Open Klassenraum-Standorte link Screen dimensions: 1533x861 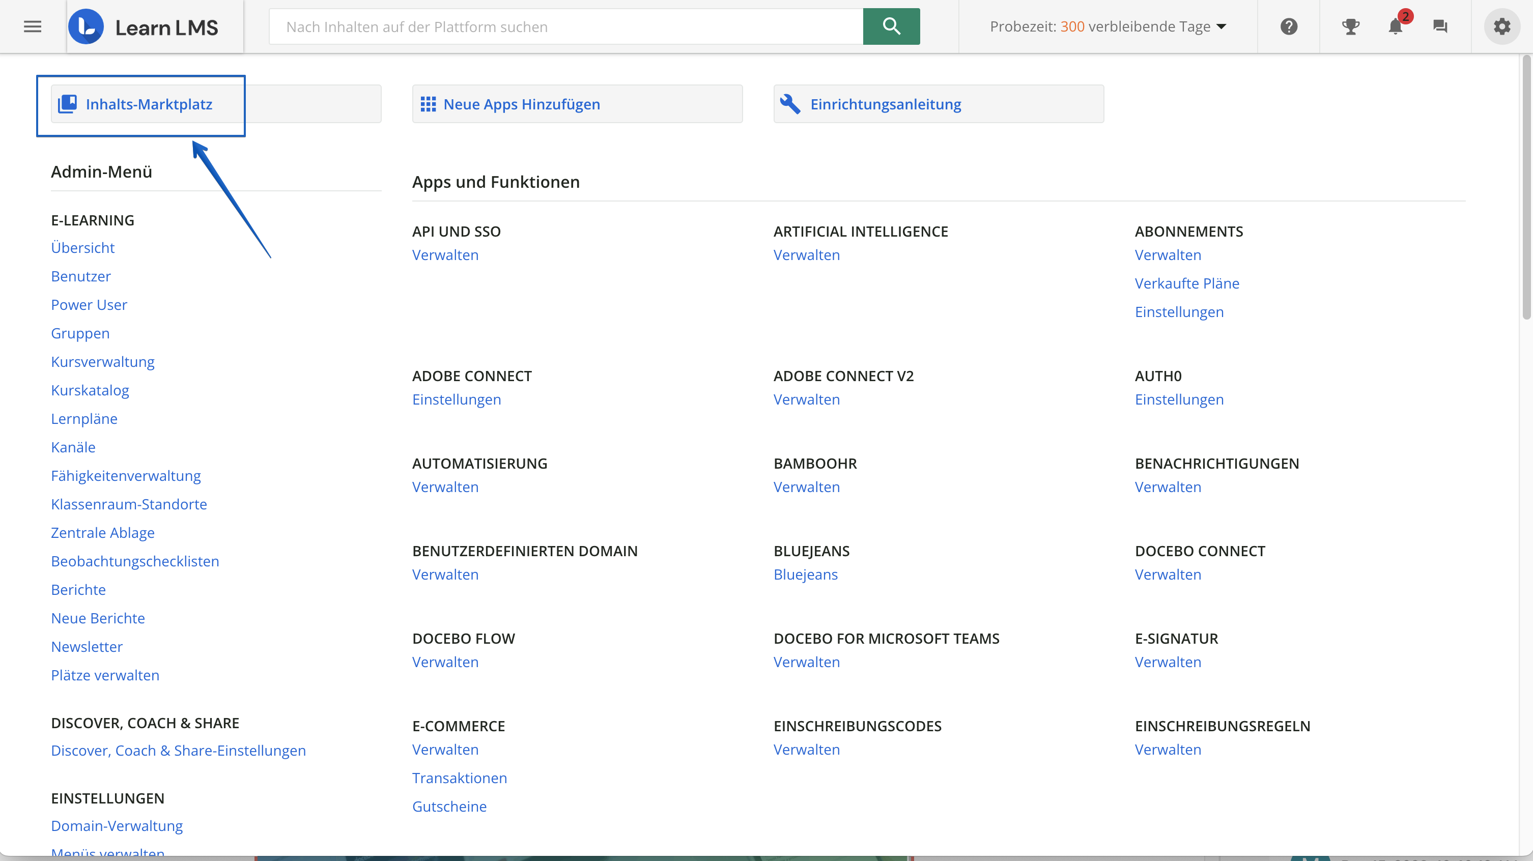129,505
